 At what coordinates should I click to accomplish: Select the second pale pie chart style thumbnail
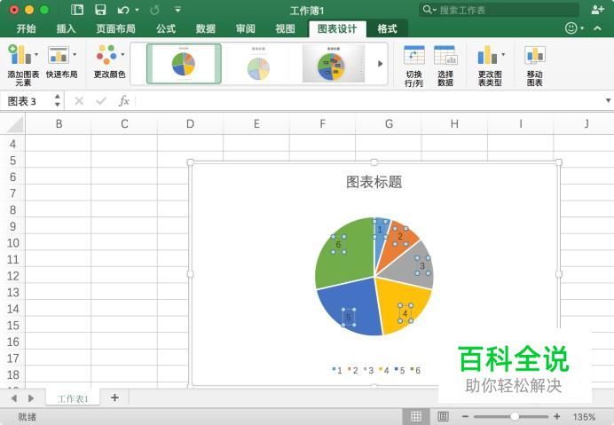pos(258,64)
